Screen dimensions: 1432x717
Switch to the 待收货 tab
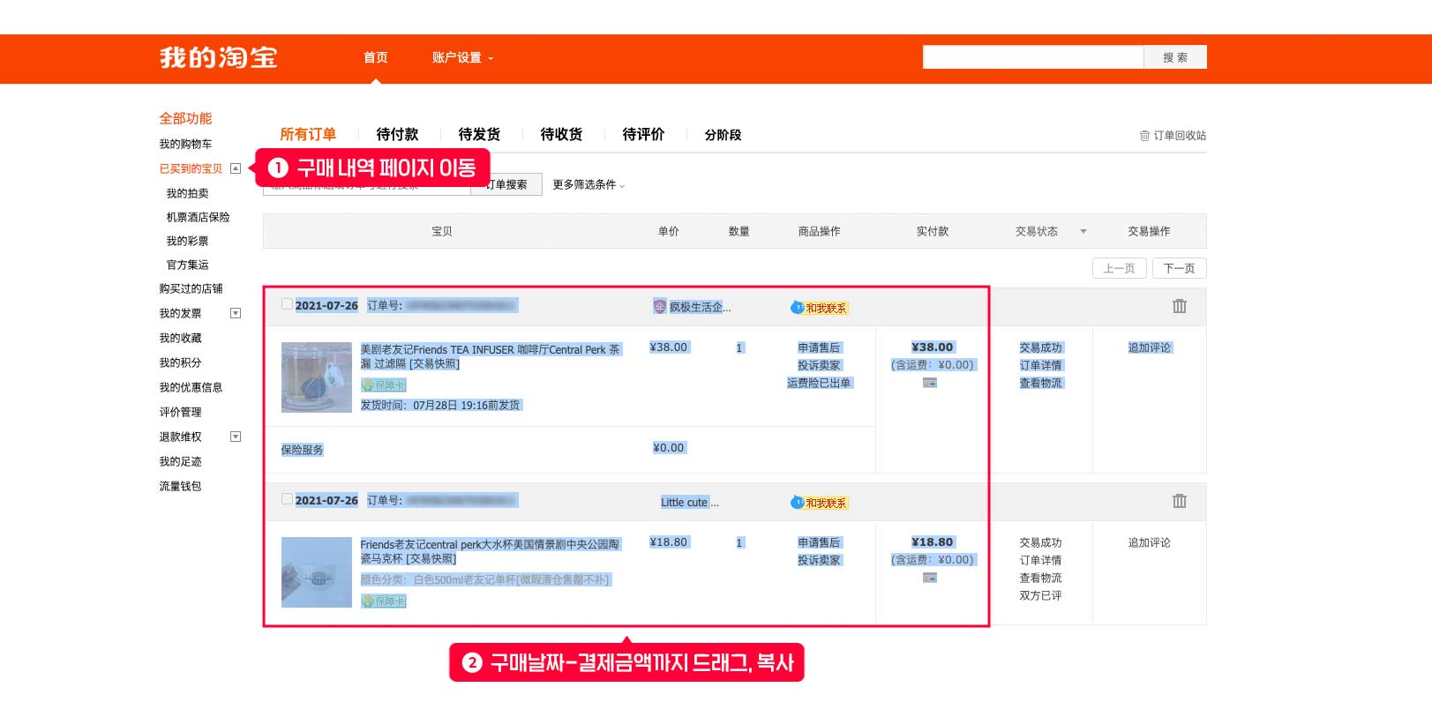coord(561,135)
